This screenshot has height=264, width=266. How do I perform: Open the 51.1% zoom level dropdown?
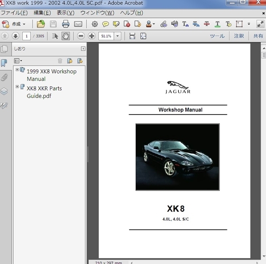coord(118,36)
